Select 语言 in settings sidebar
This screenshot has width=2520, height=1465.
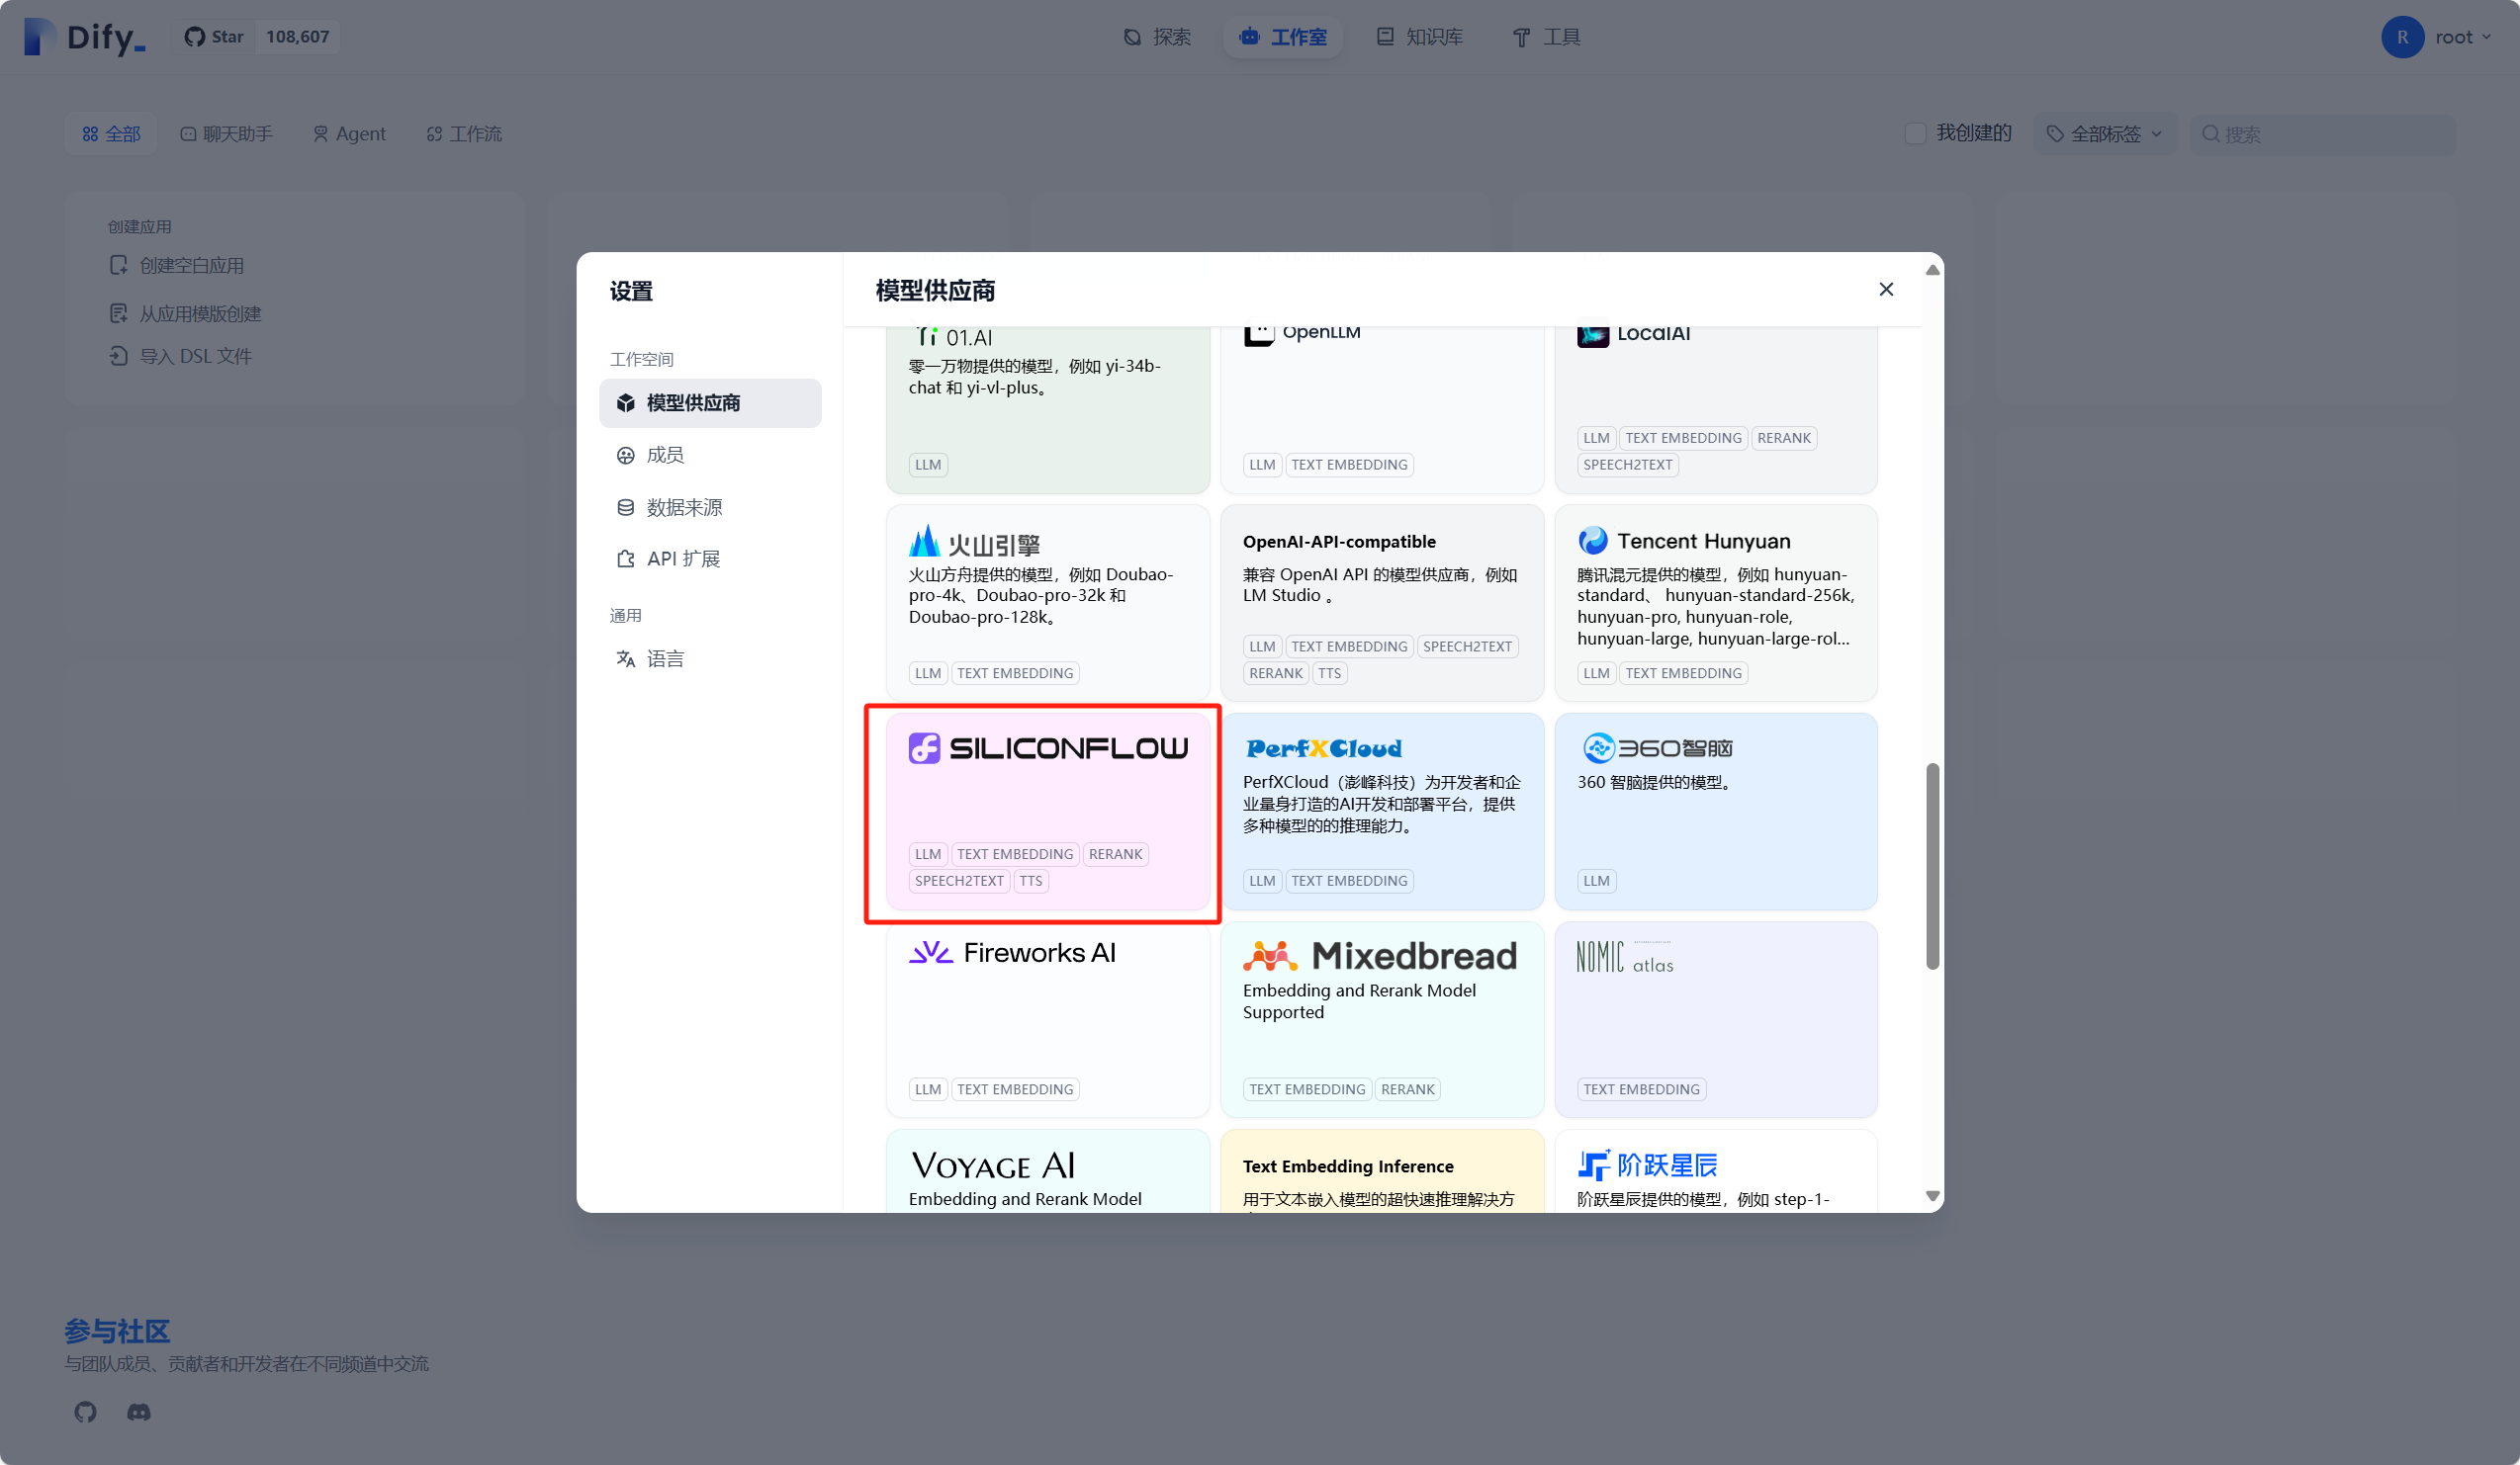665,658
